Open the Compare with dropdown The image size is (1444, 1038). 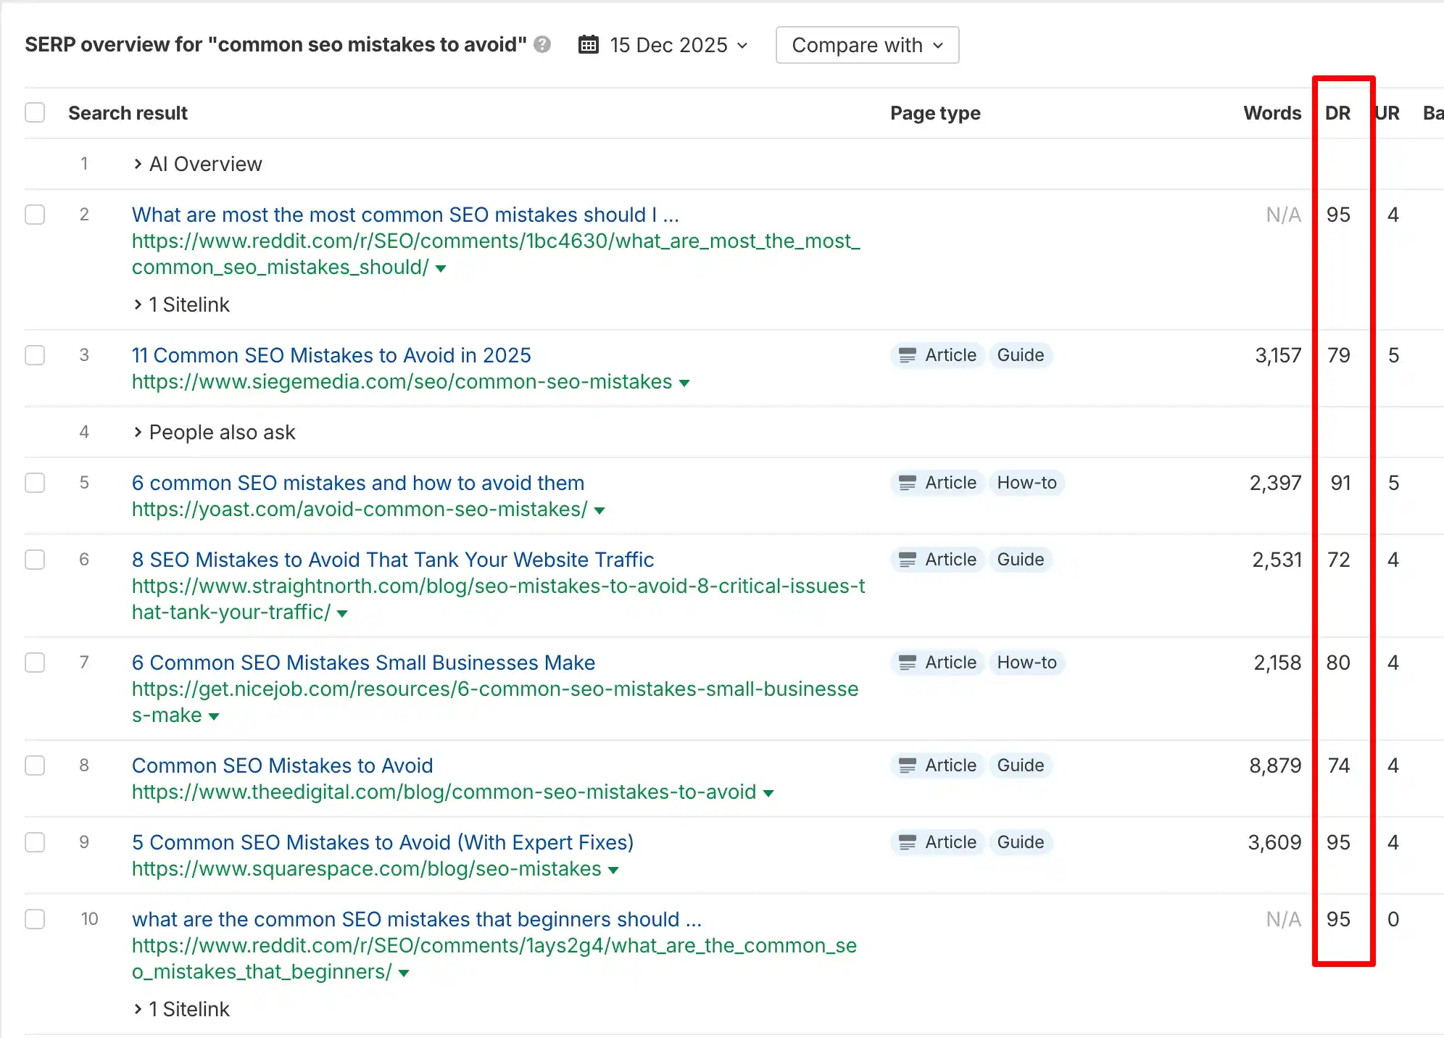coord(867,44)
